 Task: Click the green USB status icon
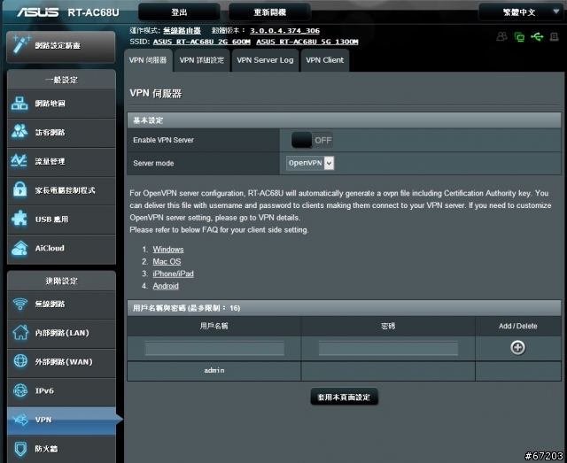(537, 36)
